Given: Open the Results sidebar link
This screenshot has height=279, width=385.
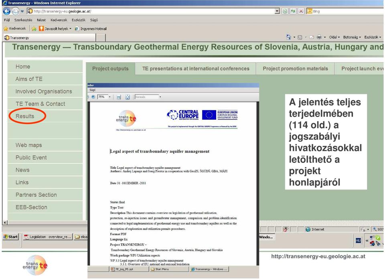Looking at the screenshot, I should point(45,116).
